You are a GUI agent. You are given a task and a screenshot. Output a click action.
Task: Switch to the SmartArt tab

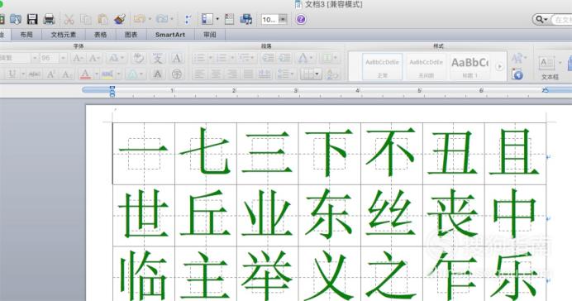(170, 35)
